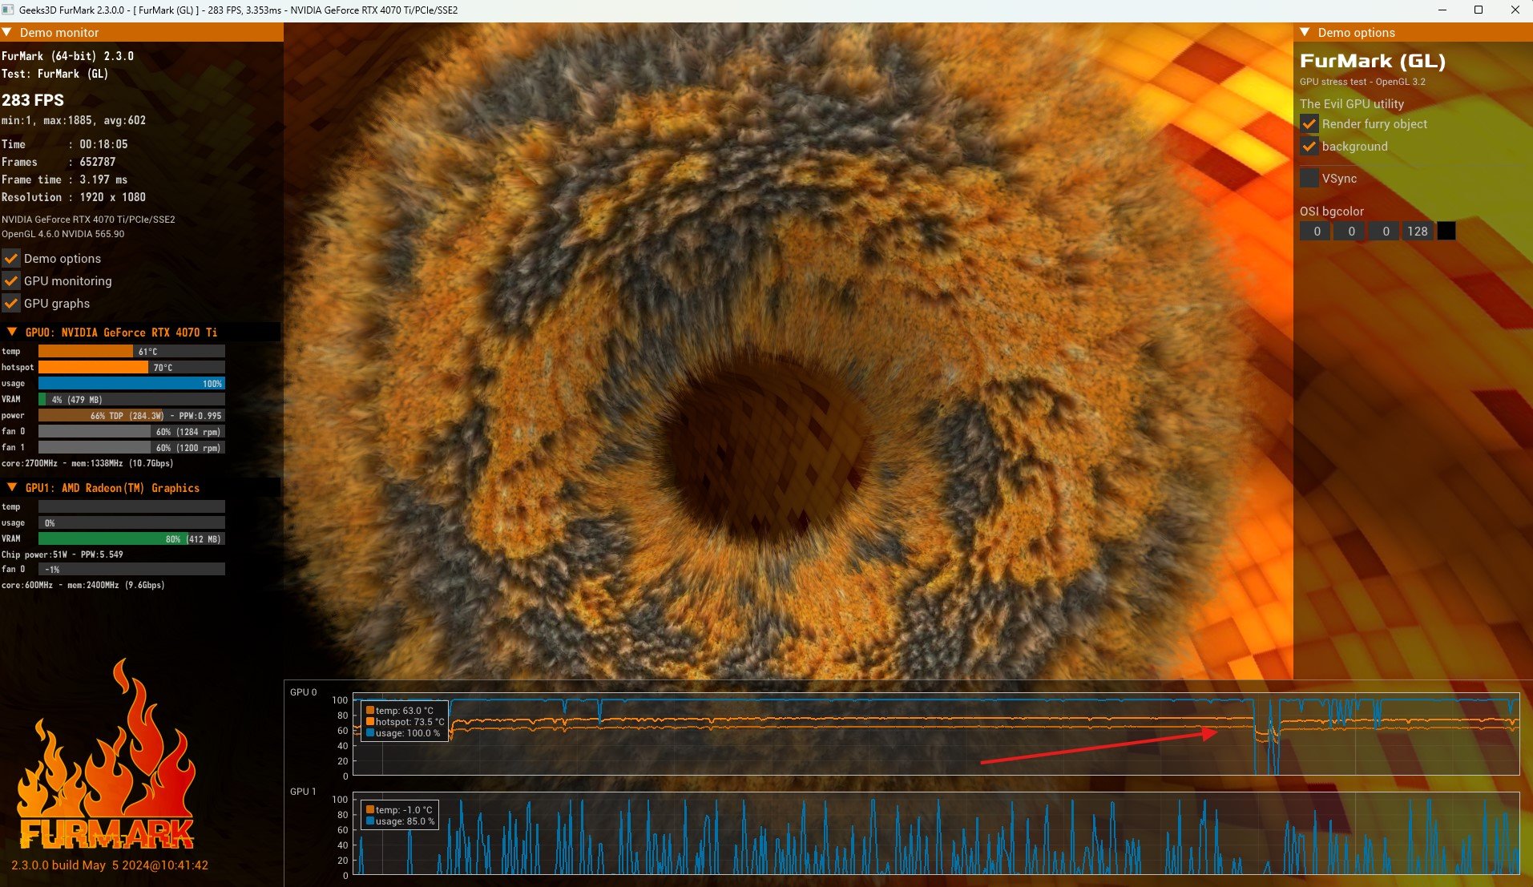Click the FurMark (64-bit) 2.3.0 line
The width and height of the screenshot is (1533, 887).
(x=68, y=56)
